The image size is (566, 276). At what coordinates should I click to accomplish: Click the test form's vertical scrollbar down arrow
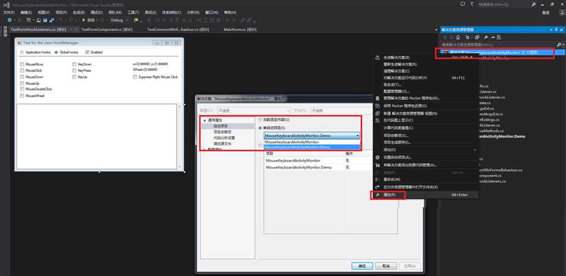coord(180,167)
